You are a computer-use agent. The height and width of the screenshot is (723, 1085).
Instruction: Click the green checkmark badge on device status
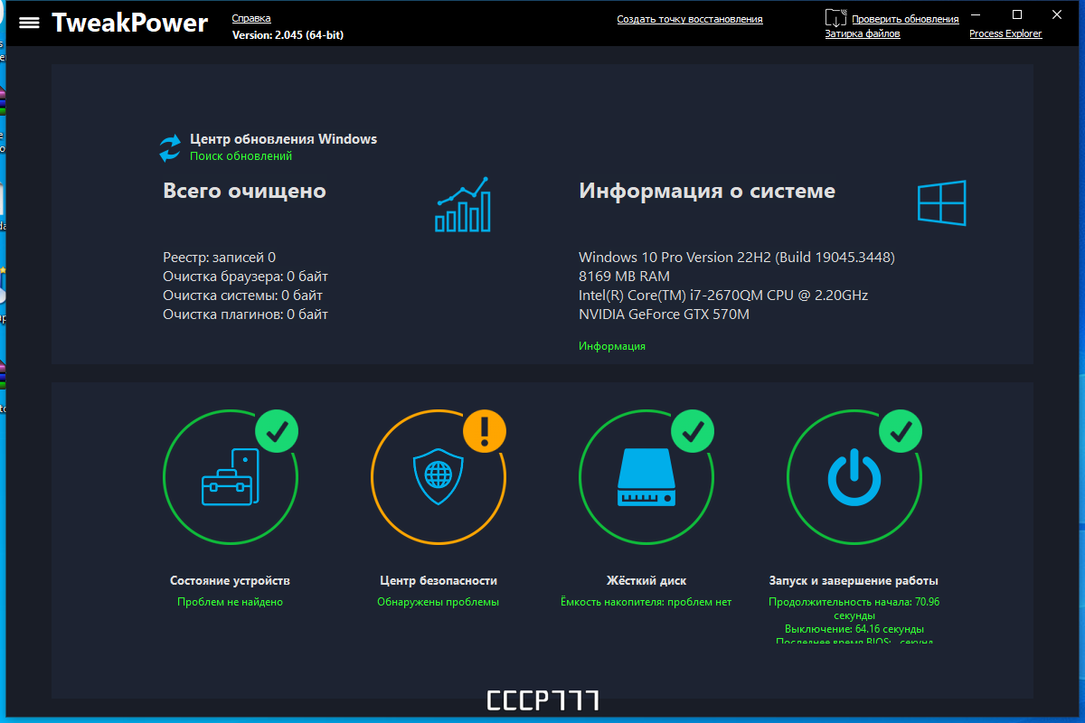277,432
